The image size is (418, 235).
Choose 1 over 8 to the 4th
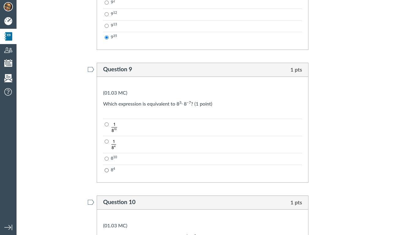tap(106, 142)
